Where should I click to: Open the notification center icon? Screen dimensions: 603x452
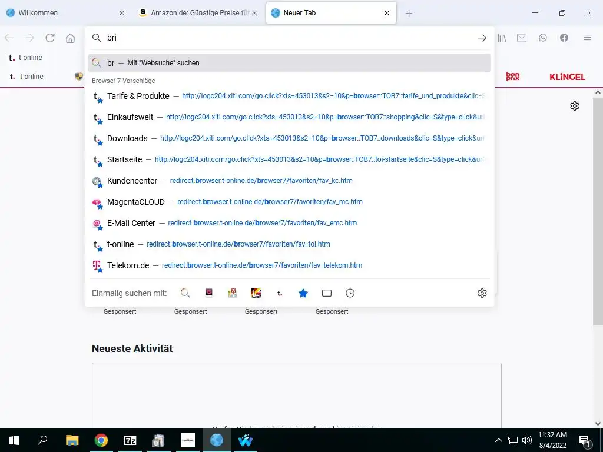585,440
